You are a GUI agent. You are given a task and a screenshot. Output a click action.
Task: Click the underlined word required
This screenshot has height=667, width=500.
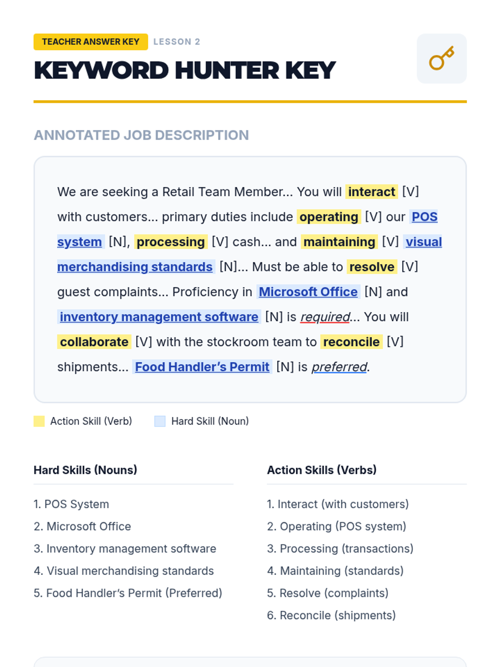[x=325, y=317]
